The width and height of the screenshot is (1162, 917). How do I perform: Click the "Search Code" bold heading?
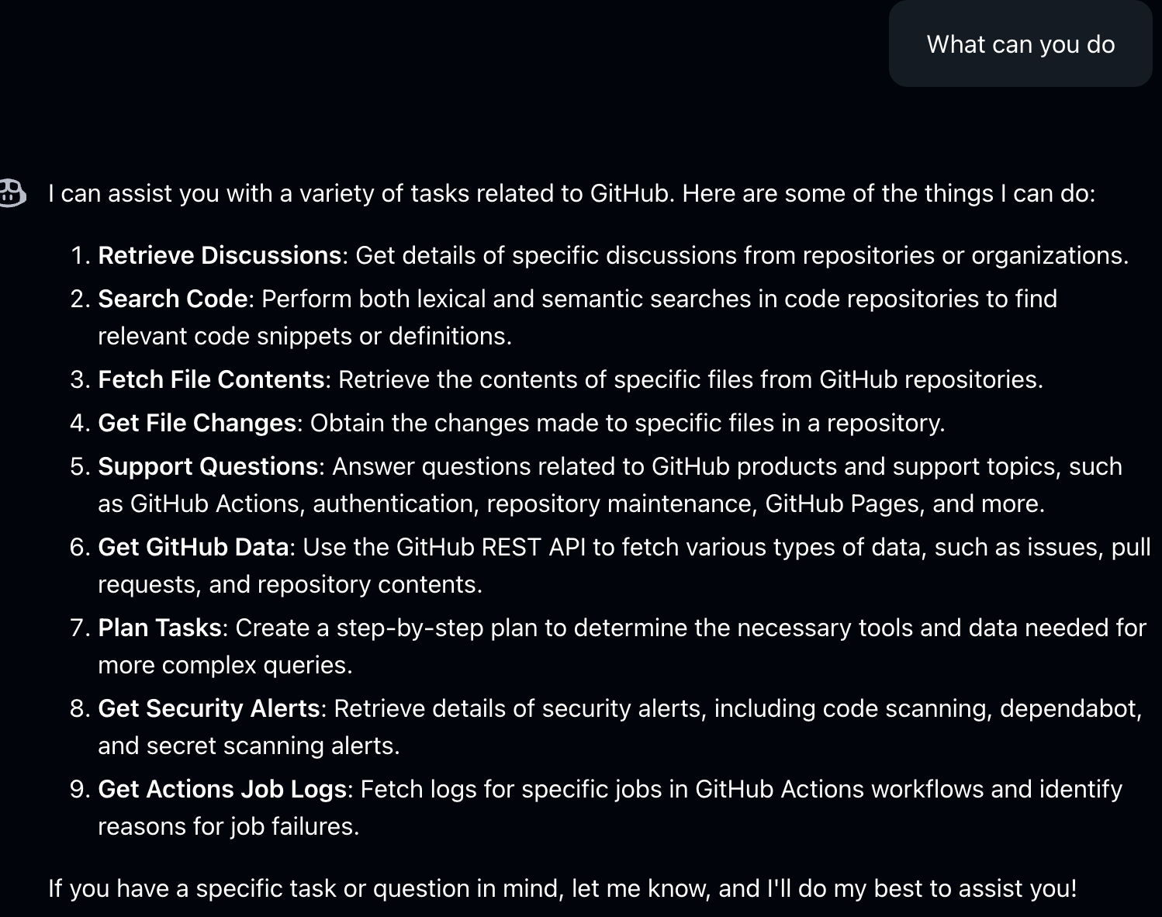[172, 299]
